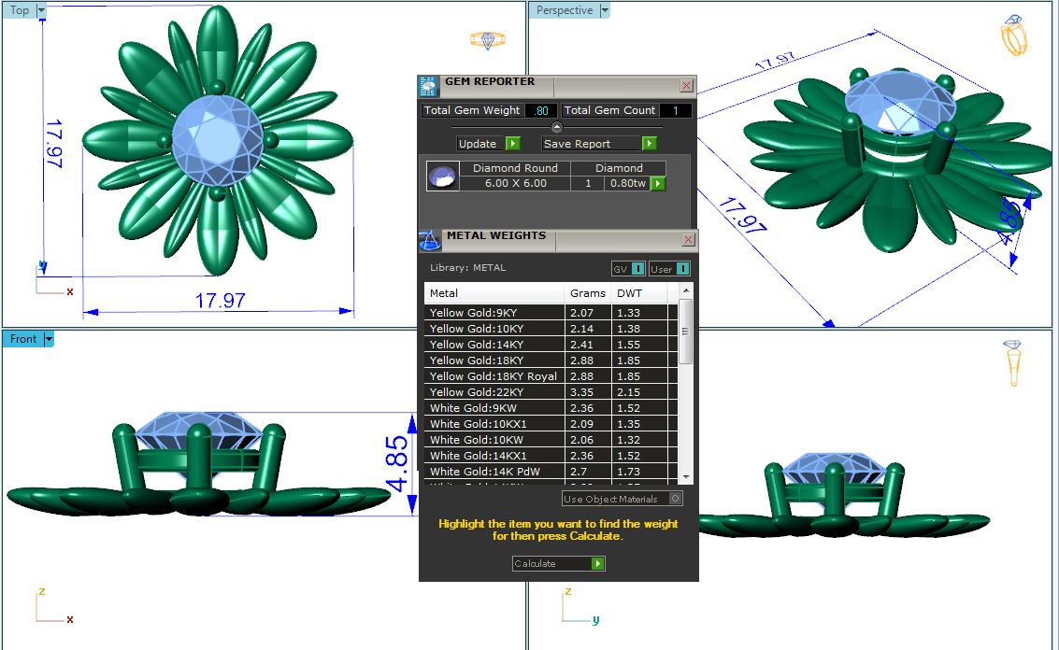Collapse Gem Reporter using the round arrow handle
The height and width of the screenshot is (650, 1059).
click(557, 127)
